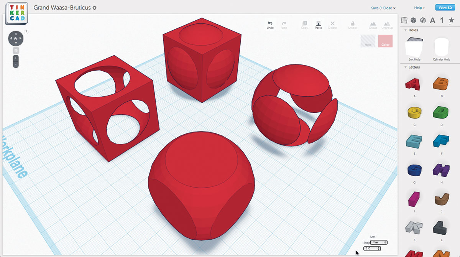Screen dimensions: 460x257
Task: Click the Ungroup toolbar button
Action: tap(387, 25)
